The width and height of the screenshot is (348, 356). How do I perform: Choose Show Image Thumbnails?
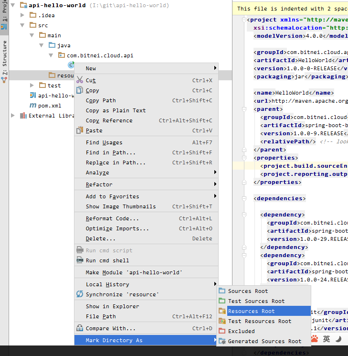(x=147, y=206)
